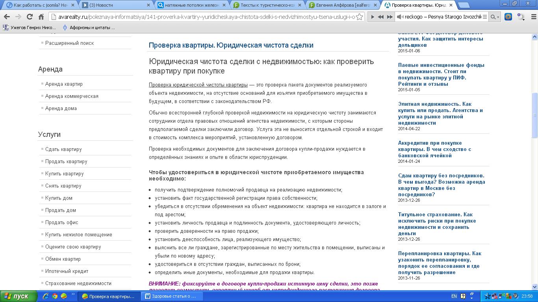Read the 'Аккредитив при покупке квартиры' article
Viewport: 538px width, 302px height.
pos(434,149)
